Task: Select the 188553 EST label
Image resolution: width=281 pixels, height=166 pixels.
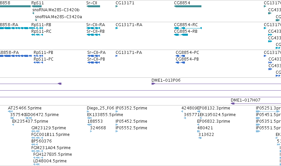Action: point(95,121)
